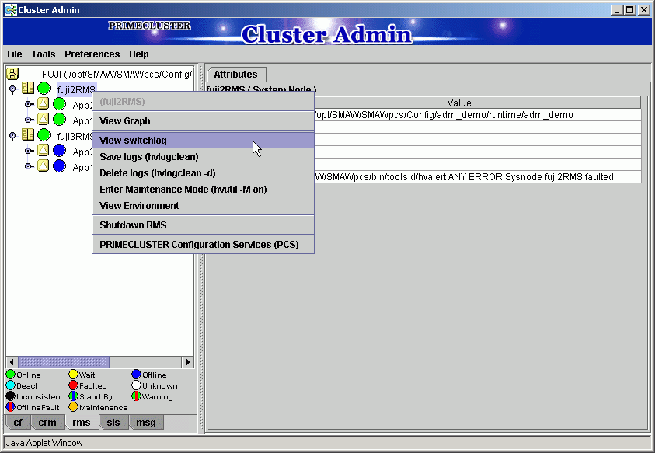Click the FUJI cluster root icon

coord(12,74)
